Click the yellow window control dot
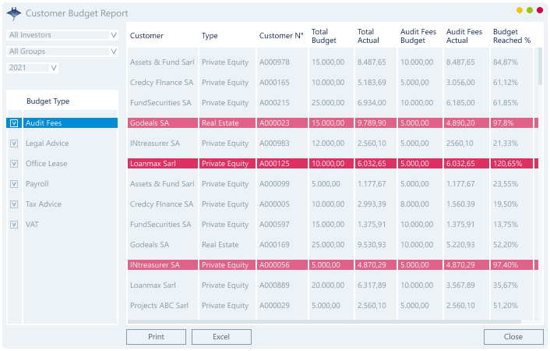This screenshot has width=550, height=351. [x=520, y=10]
